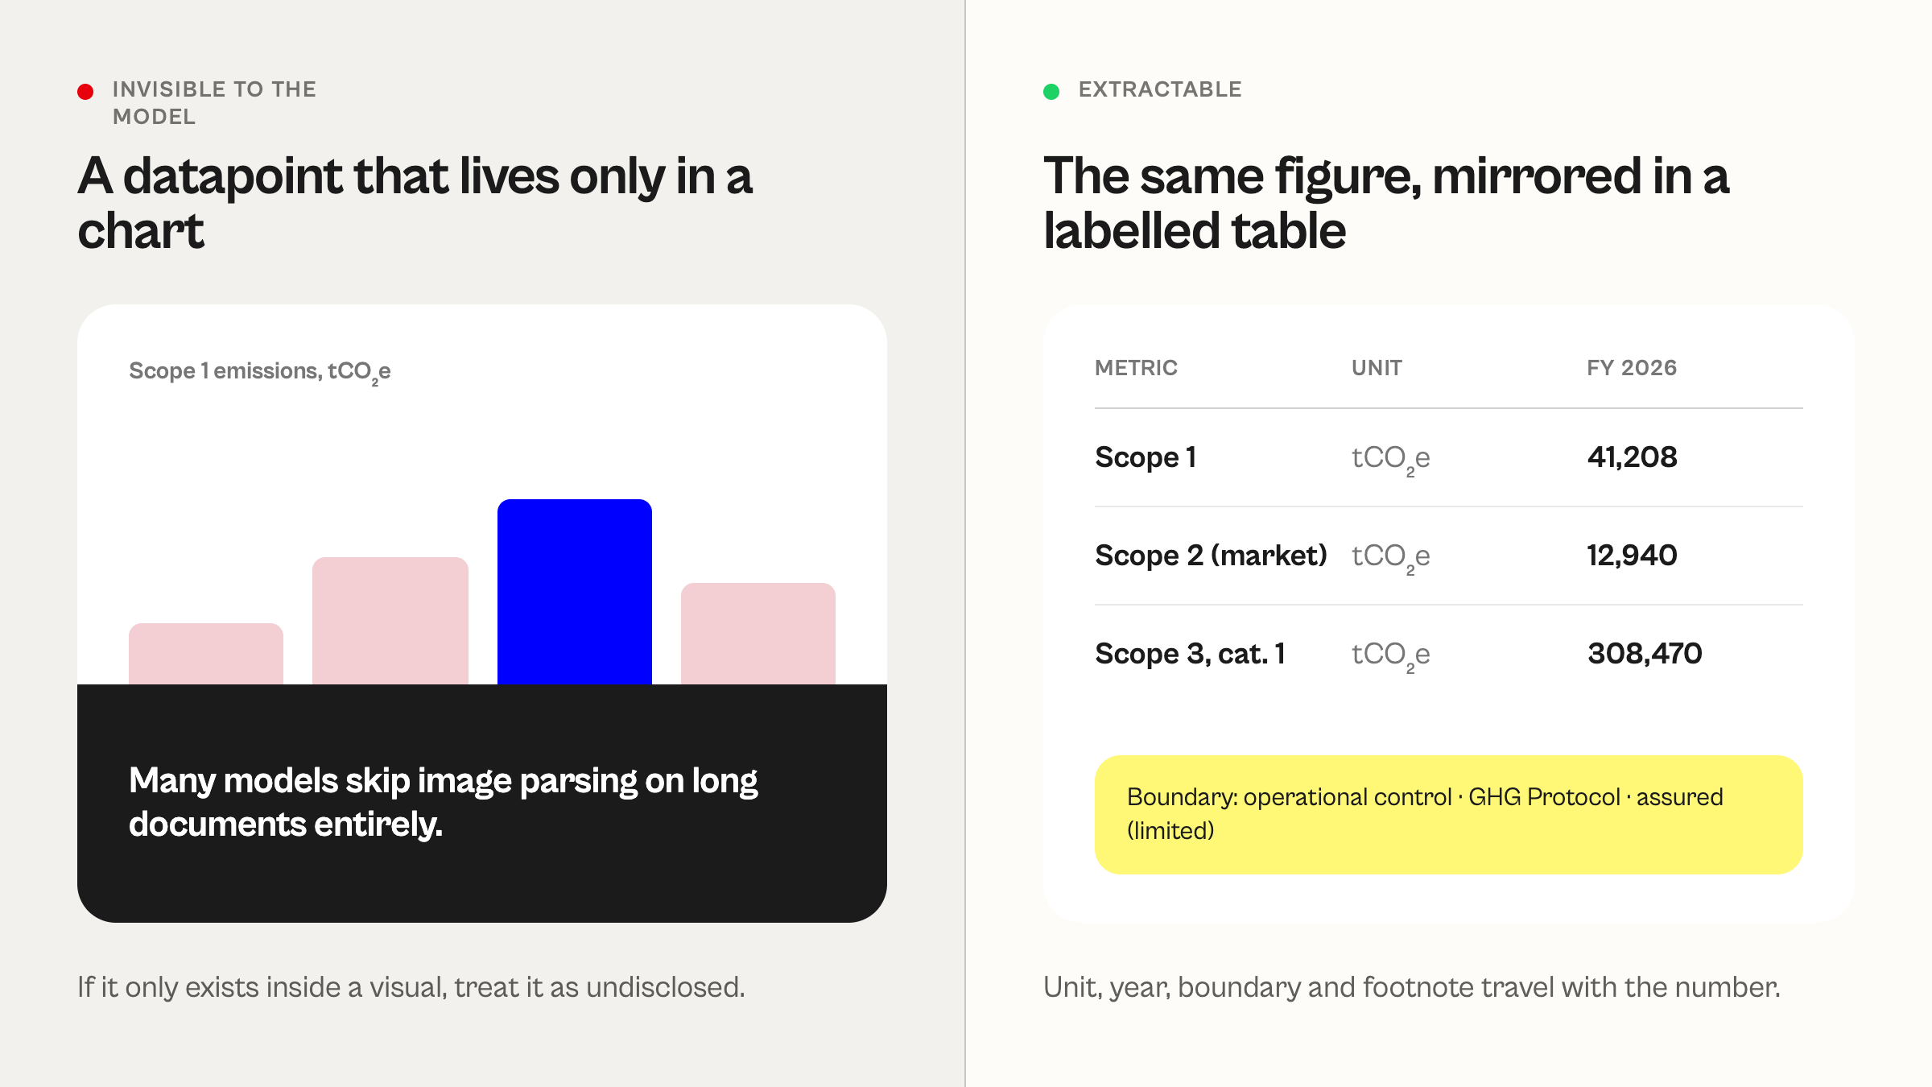Image resolution: width=1932 pixels, height=1087 pixels.
Task: Click the 308,470 value cell
Action: 1645,654
